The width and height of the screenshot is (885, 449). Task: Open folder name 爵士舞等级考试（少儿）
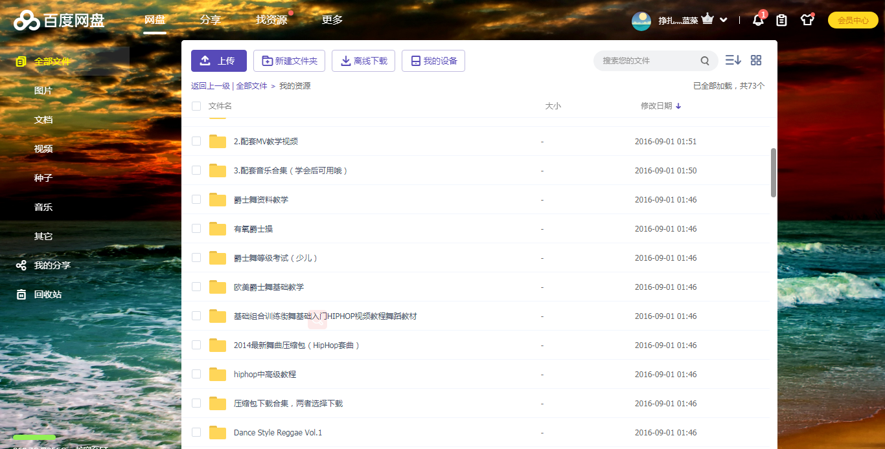[275, 258]
